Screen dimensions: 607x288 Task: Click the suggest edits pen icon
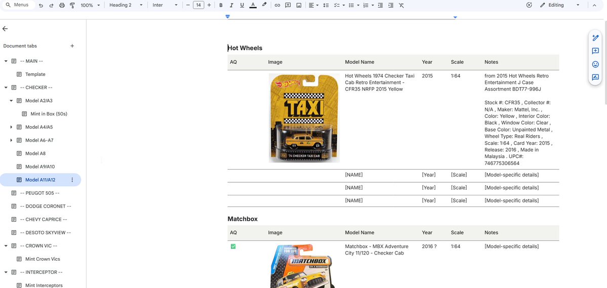point(595,38)
